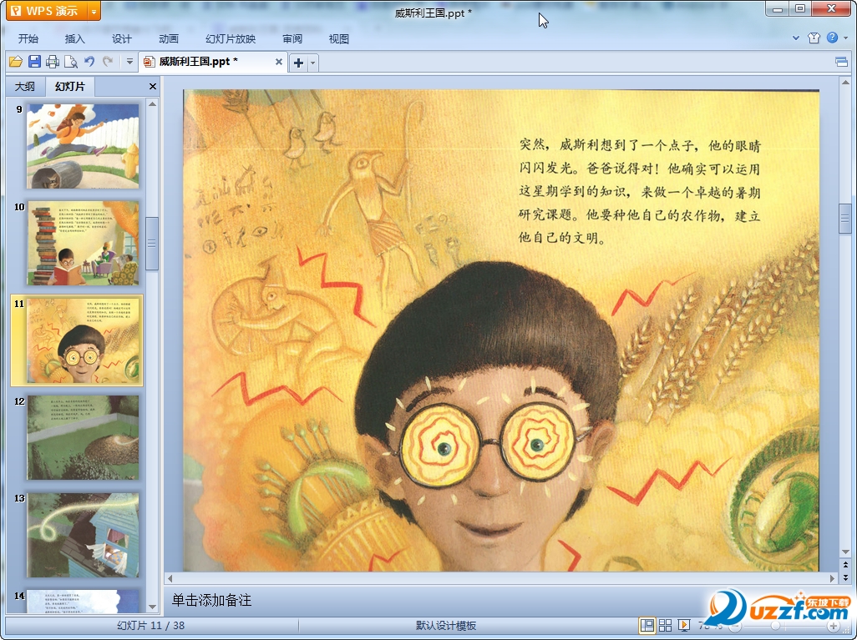857x640 pixels.
Task: Click the slide editor vertical scrollbar handle
Action: [x=845, y=218]
